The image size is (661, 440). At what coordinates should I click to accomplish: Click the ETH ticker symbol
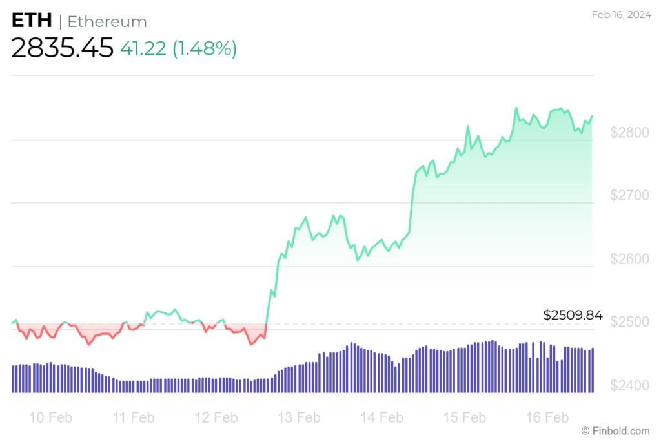click(32, 21)
